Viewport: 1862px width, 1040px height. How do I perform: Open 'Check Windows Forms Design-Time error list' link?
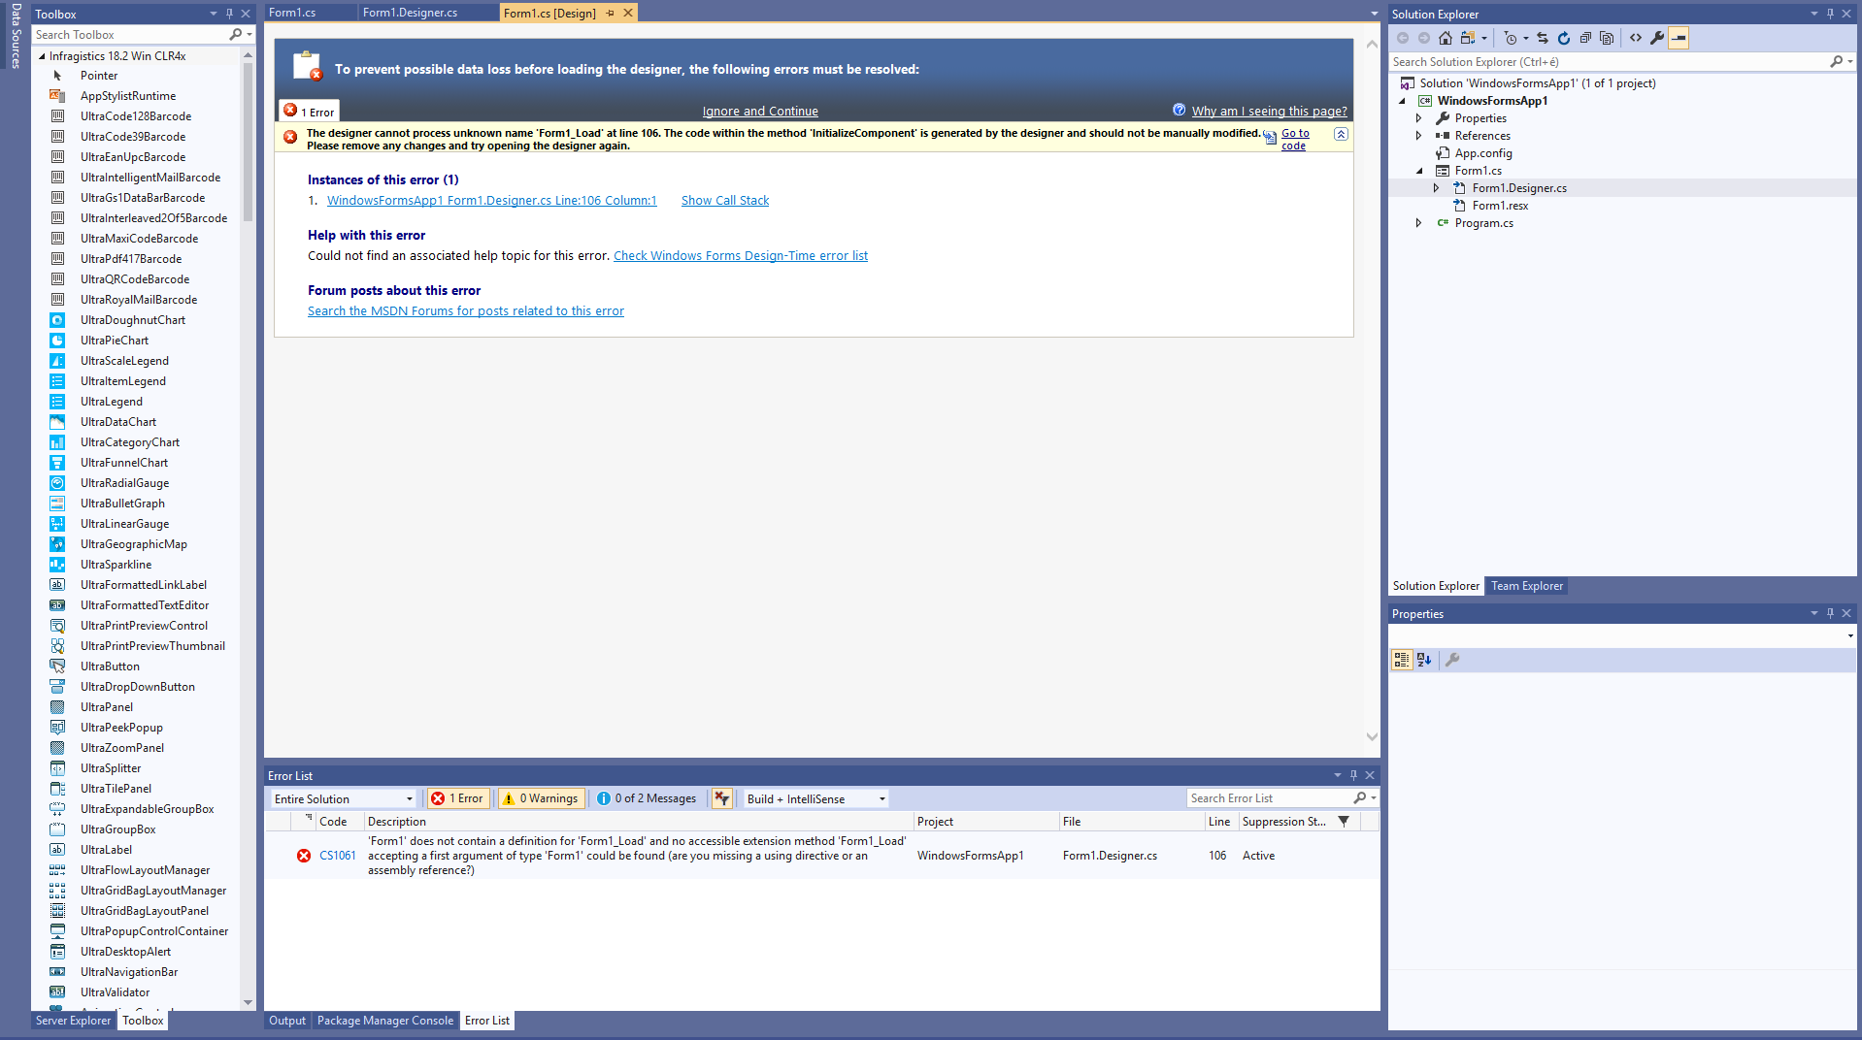pos(741,256)
